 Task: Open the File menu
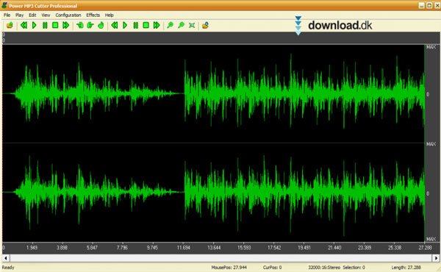click(7, 15)
